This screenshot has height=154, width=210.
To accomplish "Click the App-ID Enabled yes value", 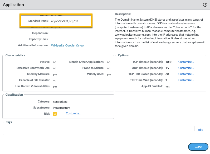I will tap(168, 86).
